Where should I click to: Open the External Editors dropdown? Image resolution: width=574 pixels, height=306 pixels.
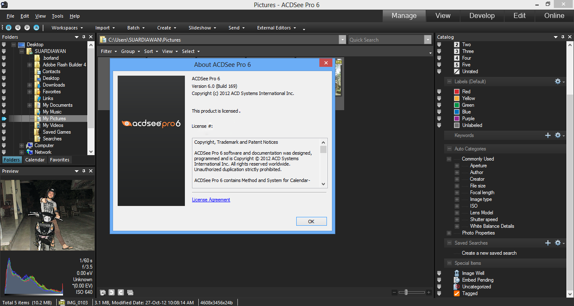(276, 28)
